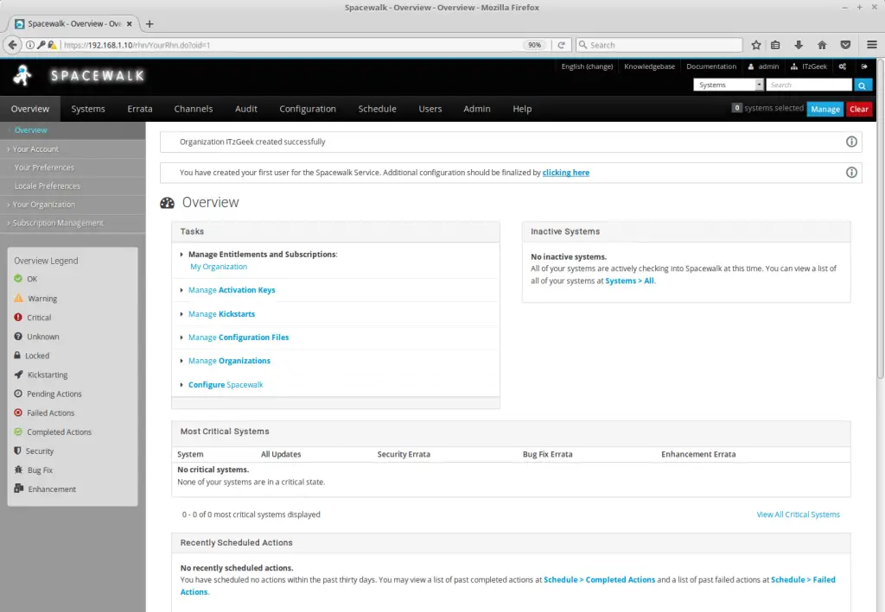Open Manage Kickstarts link
Screen dimensions: 885x612
[x=222, y=314]
